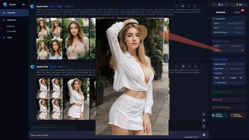Expand the Character Repair section
The width and height of the screenshot is (249, 140).
[x=229, y=107]
